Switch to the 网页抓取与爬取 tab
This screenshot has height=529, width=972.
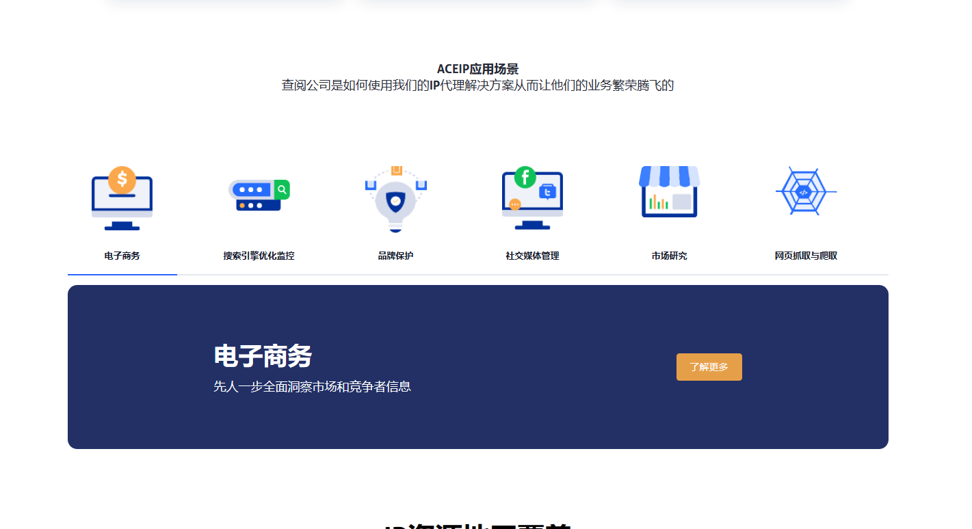(806, 256)
